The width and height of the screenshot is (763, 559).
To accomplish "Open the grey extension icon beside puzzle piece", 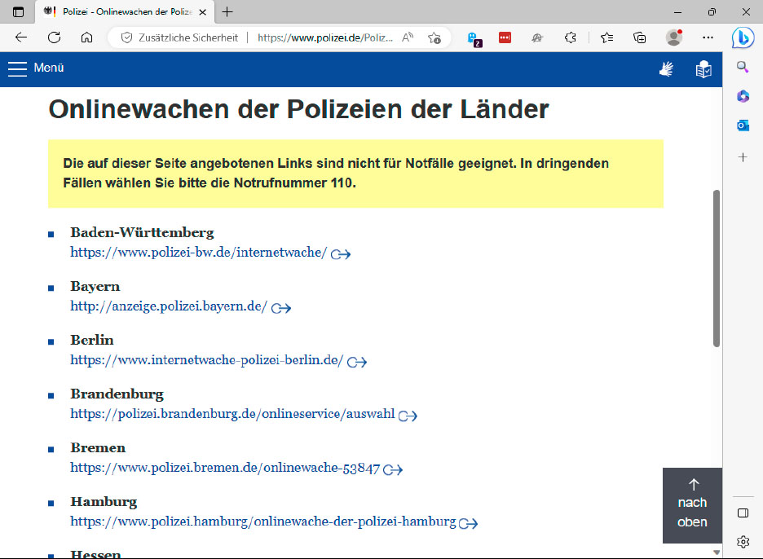I will click(537, 37).
